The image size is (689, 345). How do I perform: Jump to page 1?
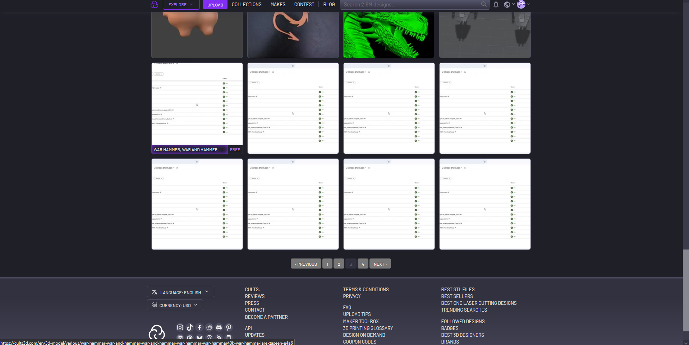click(327, 264)
